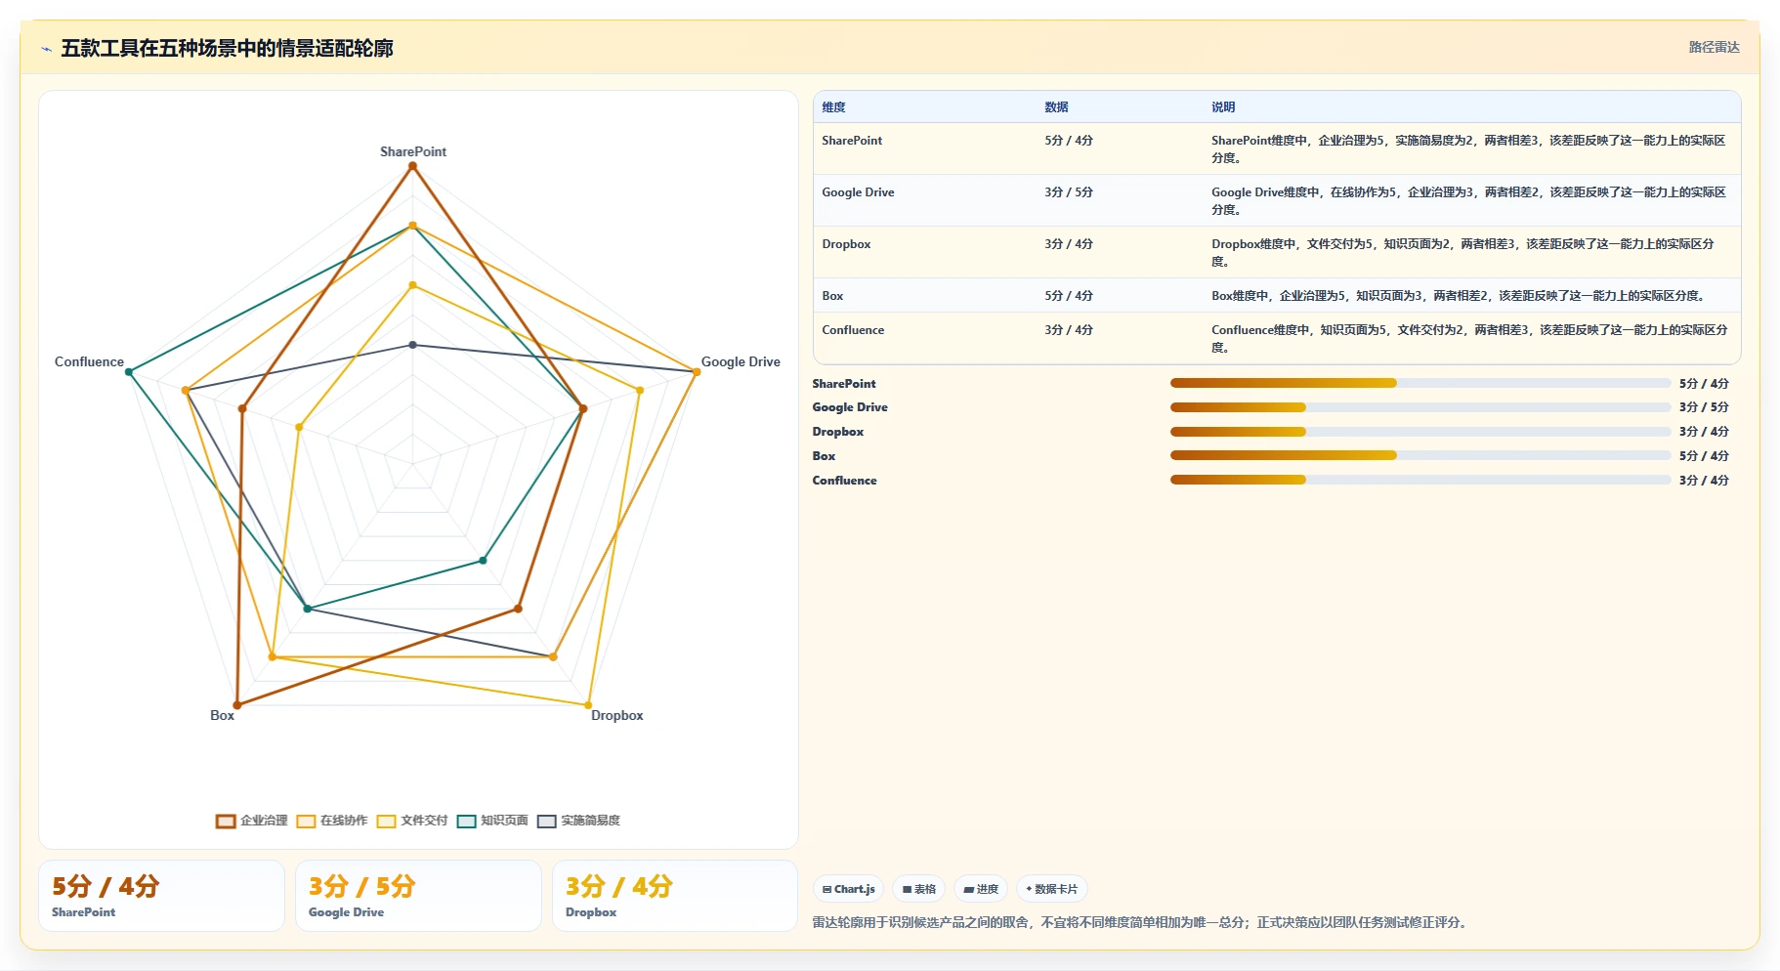Click the Box progress bar
The width and height of the screenshot is (1780, 971).
[x=1420, y=455]
